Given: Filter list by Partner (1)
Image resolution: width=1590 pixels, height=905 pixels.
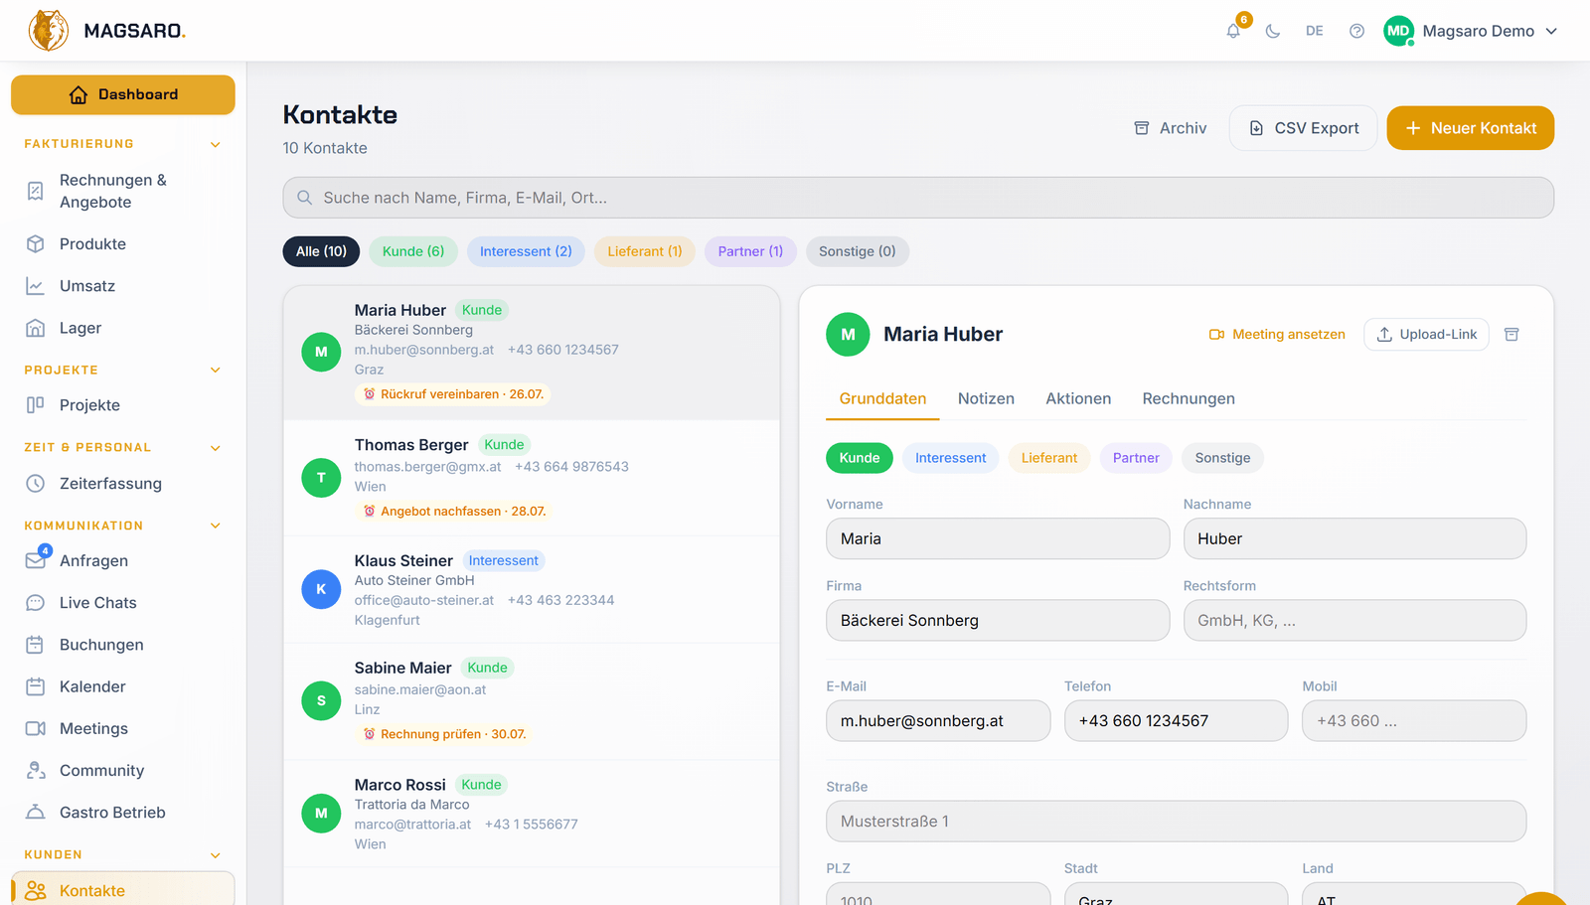Looking at the screenshot, I should (750, 251).
